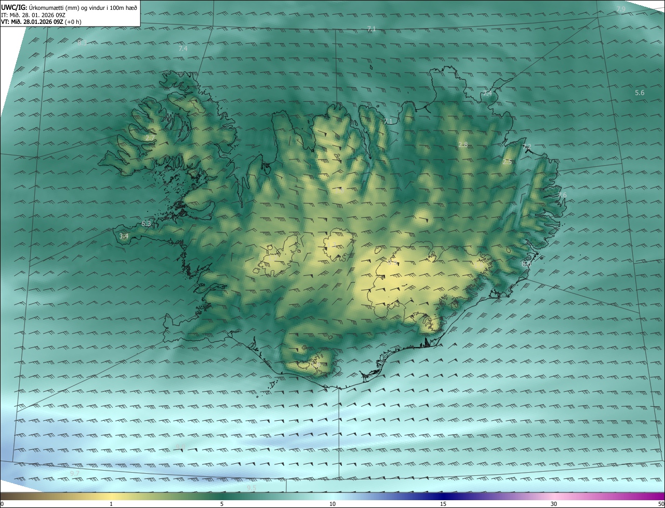Click the 3.4 value label
This screenshot has width=665, height=508.
(x=124, y=236)
